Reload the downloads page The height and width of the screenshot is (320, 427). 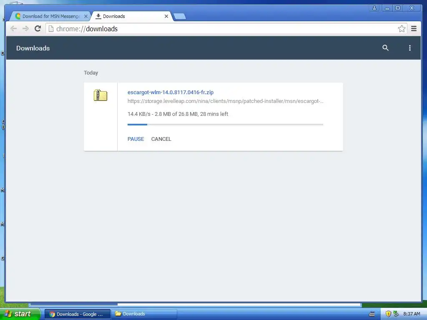click(38, 28)
